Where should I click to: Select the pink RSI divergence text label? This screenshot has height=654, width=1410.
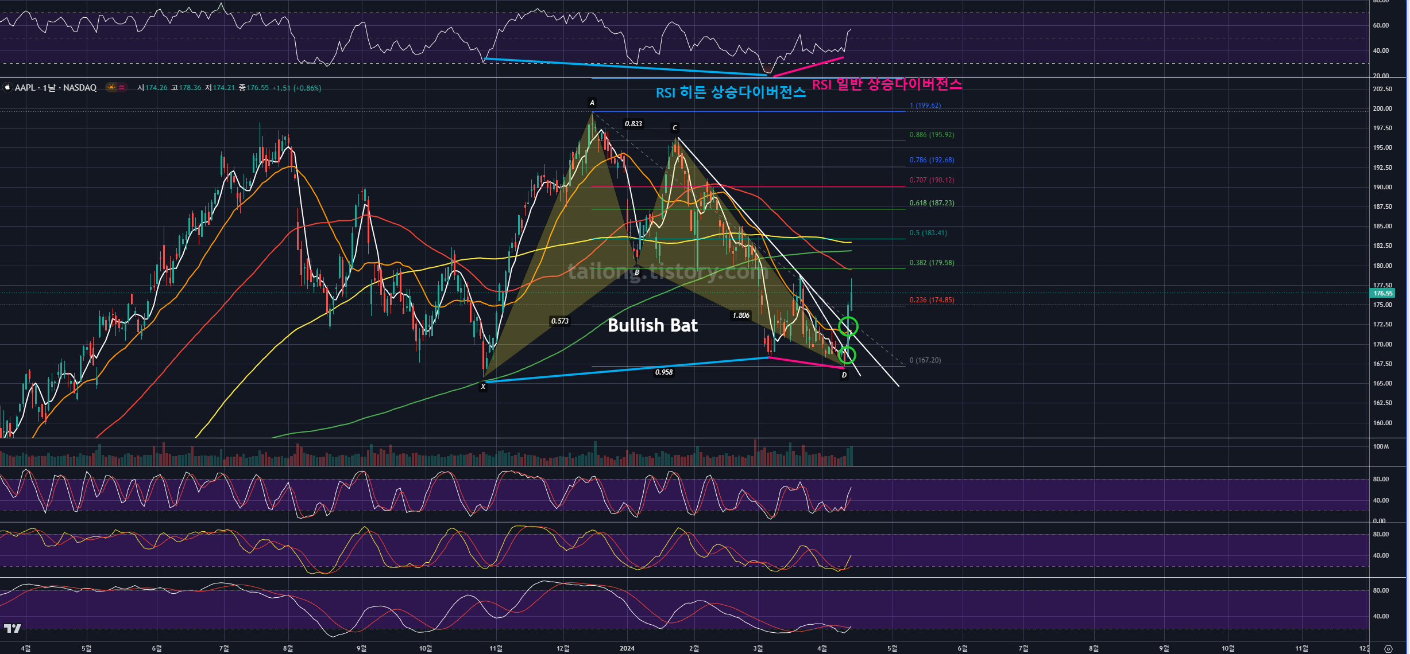coord(886,84)
